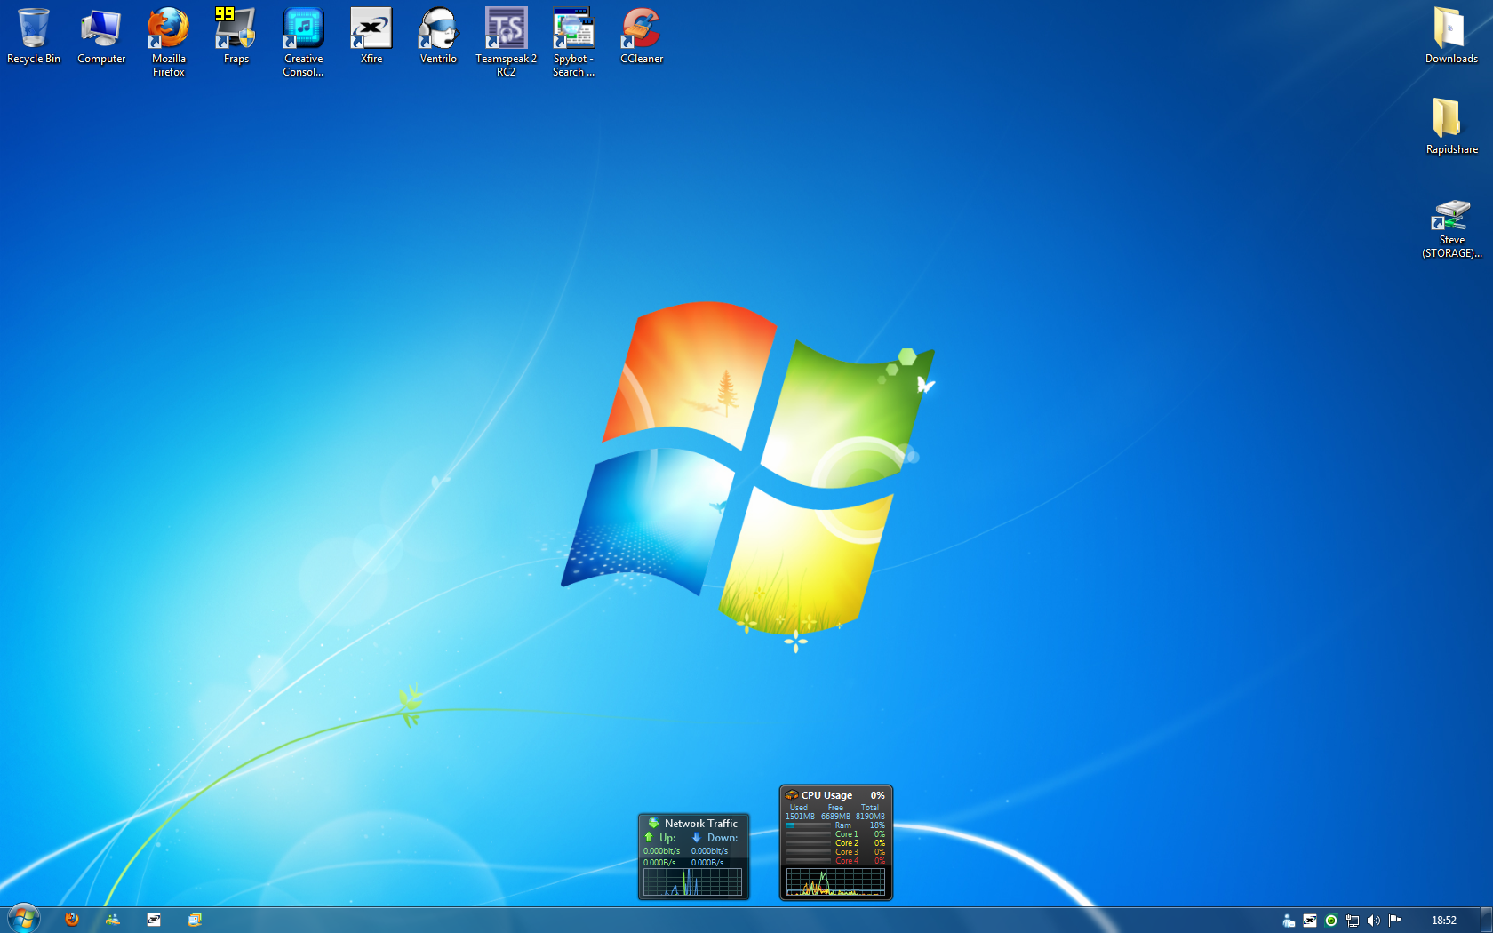Image resolution: width=1493 pixels, height=933 pixels.
Task: Select the Xfire desktop shortcut
Action: [371, 29]
